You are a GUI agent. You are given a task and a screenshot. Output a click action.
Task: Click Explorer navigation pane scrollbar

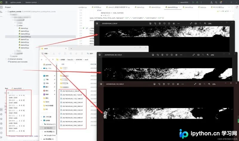tap(56, 99)
